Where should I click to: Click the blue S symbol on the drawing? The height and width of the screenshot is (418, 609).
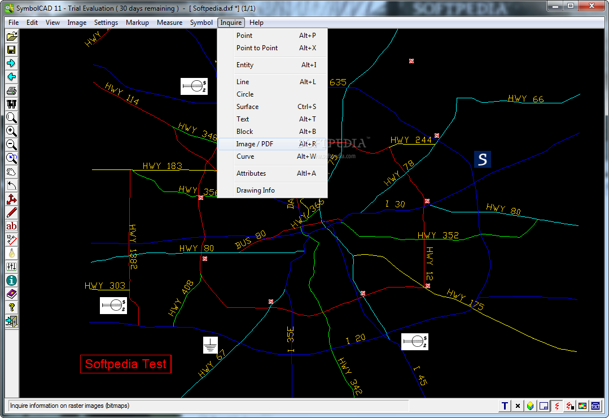coord(483,159)
